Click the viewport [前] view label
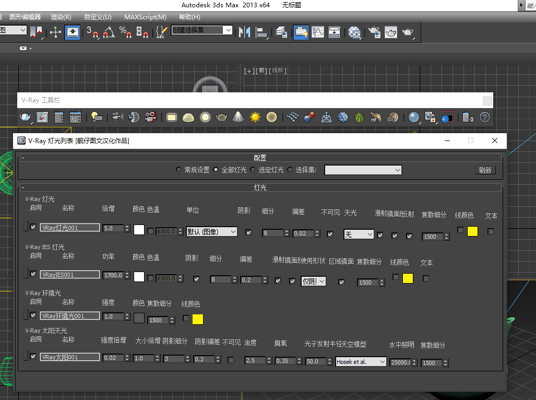This screenshot has height=400, width=536. point(262,70)
